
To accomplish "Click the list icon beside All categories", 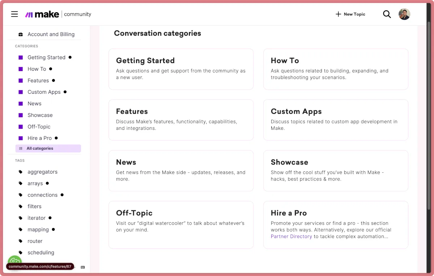I will point(21,148).
